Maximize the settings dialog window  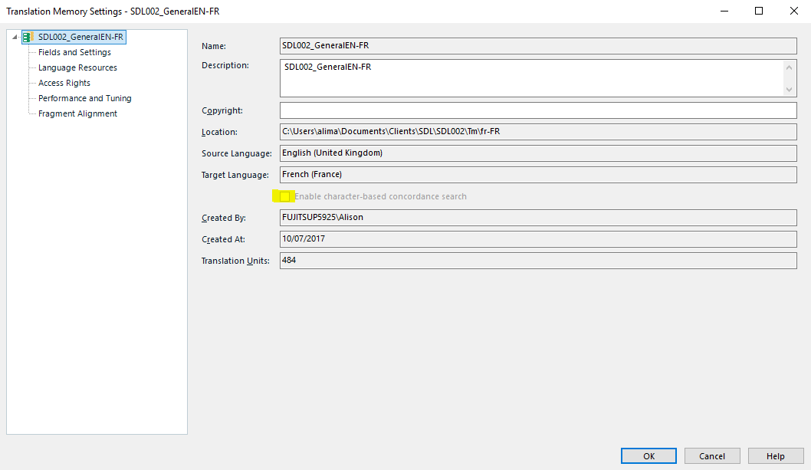pyautogui.click(x=758, y=11)
